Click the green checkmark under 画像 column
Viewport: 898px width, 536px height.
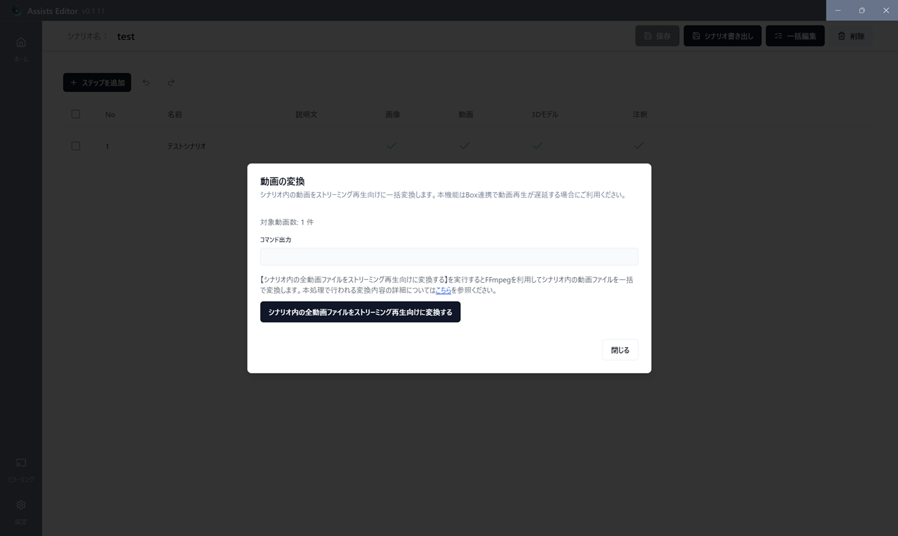[x=392, y=146]
